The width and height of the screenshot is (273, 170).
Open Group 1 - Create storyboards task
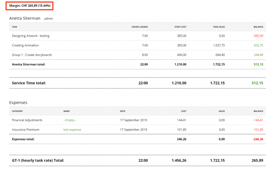tap(32, 55)
